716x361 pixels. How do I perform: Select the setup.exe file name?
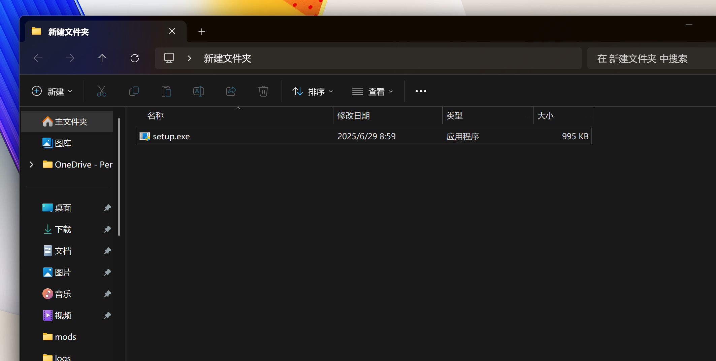pos(171,136)
